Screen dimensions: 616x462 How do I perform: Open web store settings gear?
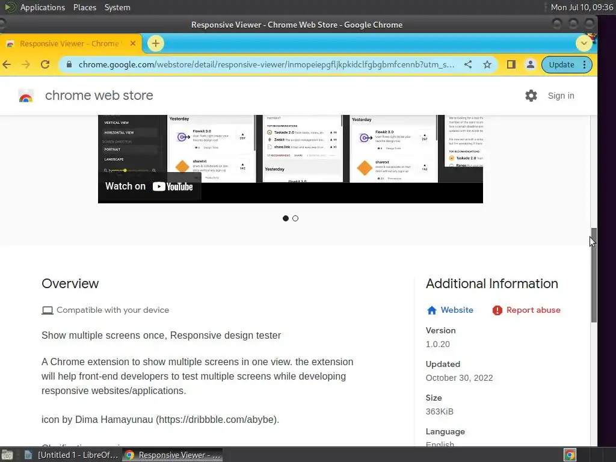tap(531, 96)
